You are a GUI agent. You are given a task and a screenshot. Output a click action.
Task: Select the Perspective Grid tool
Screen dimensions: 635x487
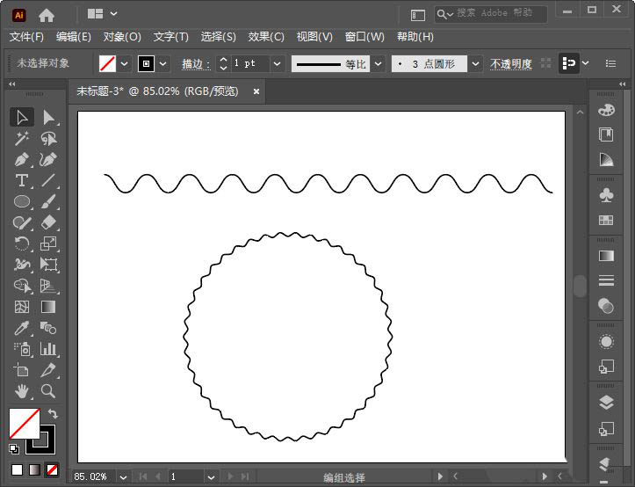click(48, 286)
